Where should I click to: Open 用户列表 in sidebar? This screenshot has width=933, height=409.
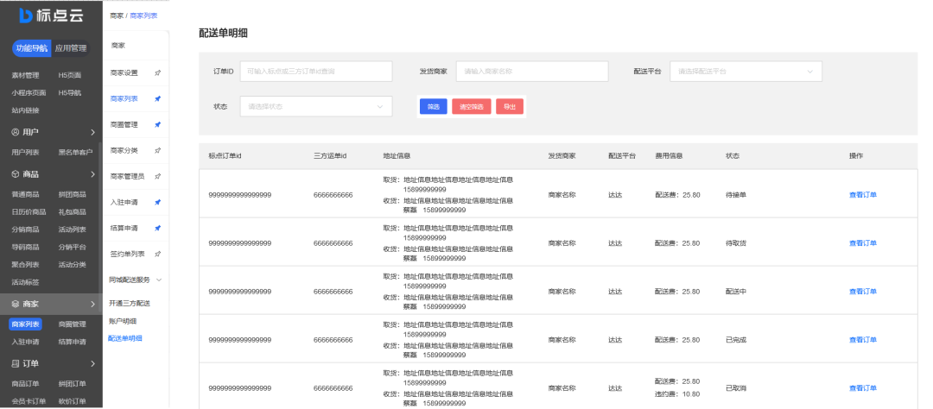[25, 152]
